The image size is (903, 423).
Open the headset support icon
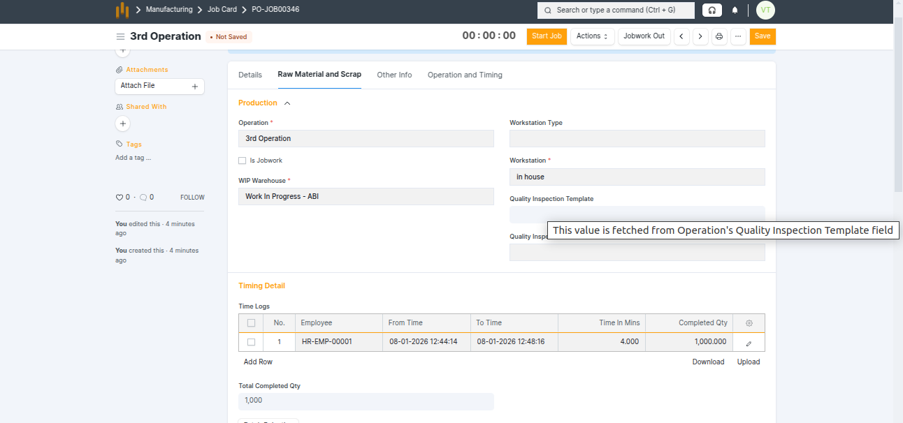711,10
